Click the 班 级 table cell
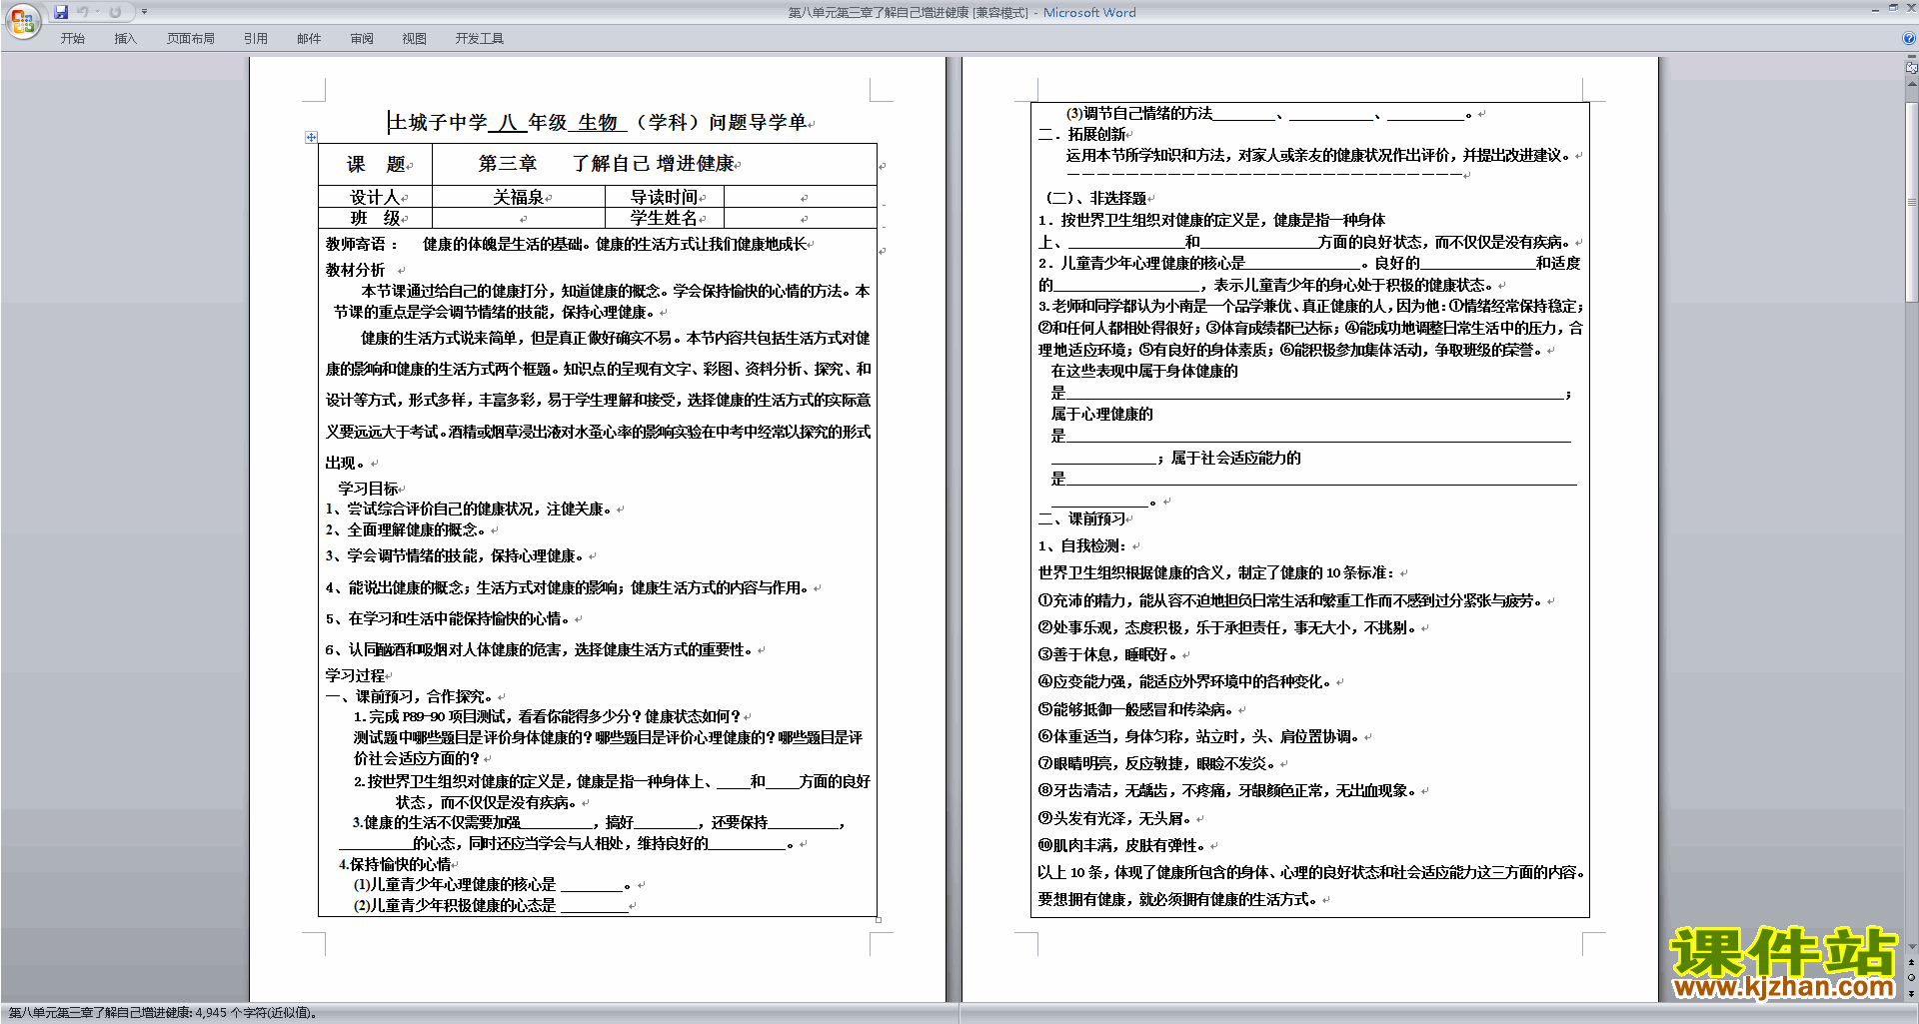The image size is (1919, 1024). tap(375, 218)
